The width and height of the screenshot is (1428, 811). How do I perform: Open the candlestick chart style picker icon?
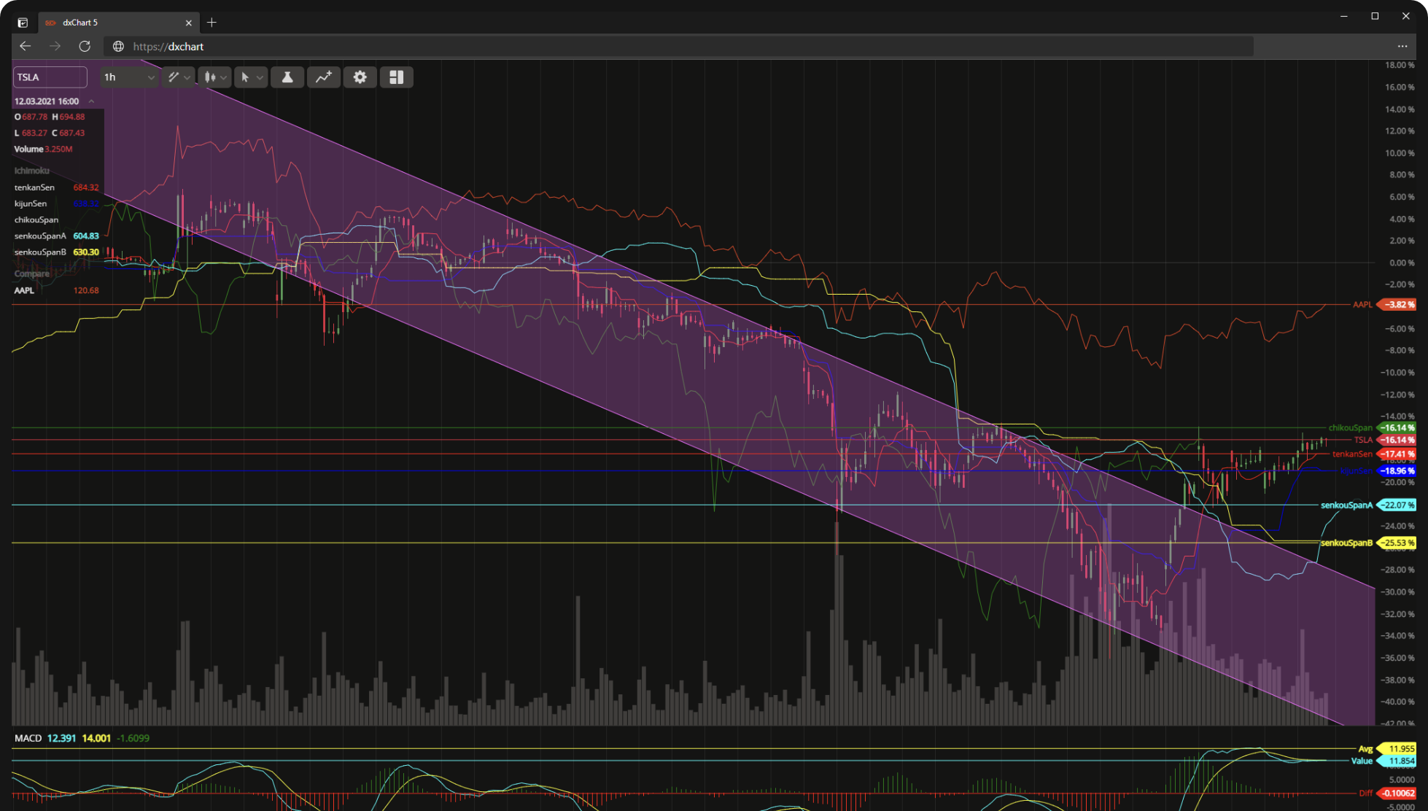click(x=211, y=77)
